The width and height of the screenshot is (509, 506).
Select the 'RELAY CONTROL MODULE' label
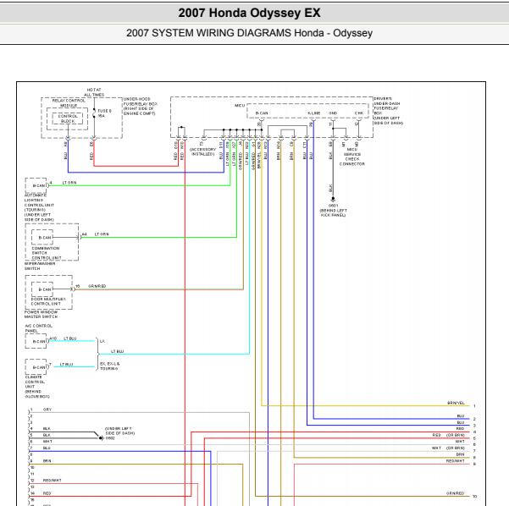point(69,103)
